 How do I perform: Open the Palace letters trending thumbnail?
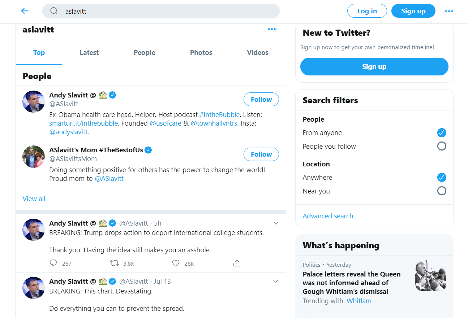(430, 275)
